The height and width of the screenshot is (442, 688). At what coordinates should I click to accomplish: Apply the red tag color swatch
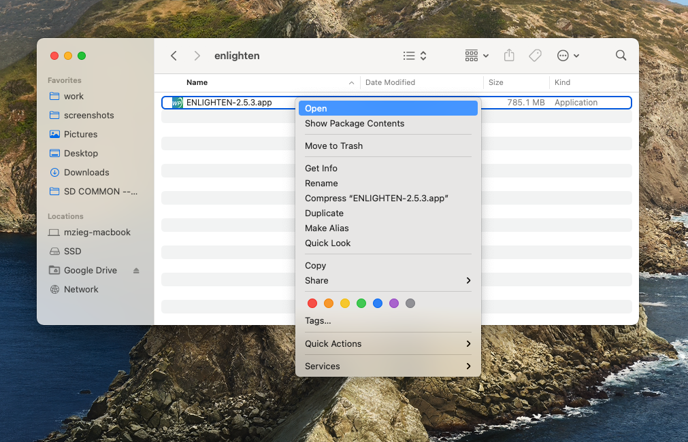click(x=312, y=303)
